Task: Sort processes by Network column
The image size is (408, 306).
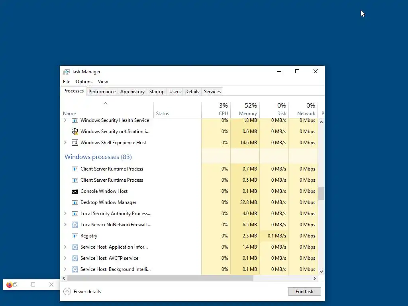Action: point(303,110)
